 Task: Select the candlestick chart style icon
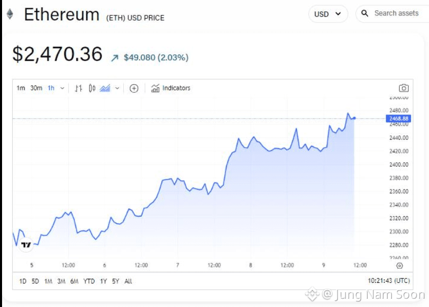pyautogui.click(x=92, y=88)
